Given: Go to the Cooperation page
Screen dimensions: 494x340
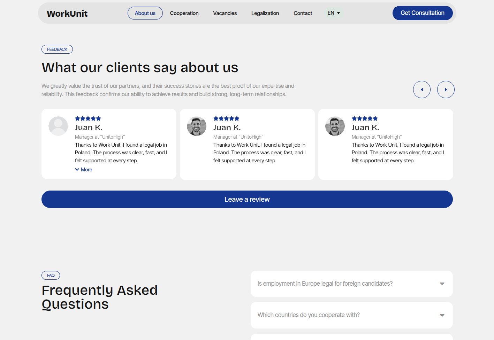Looking at the screenshot, I should (184, 13).
